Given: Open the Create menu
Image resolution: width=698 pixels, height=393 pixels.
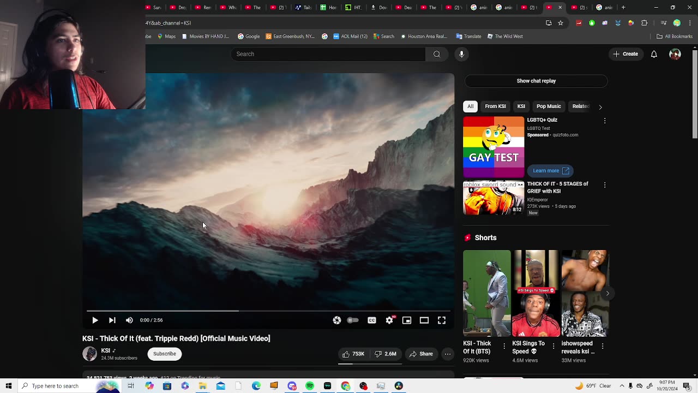Looking at the screenshot, I should [x=625, y=54].
